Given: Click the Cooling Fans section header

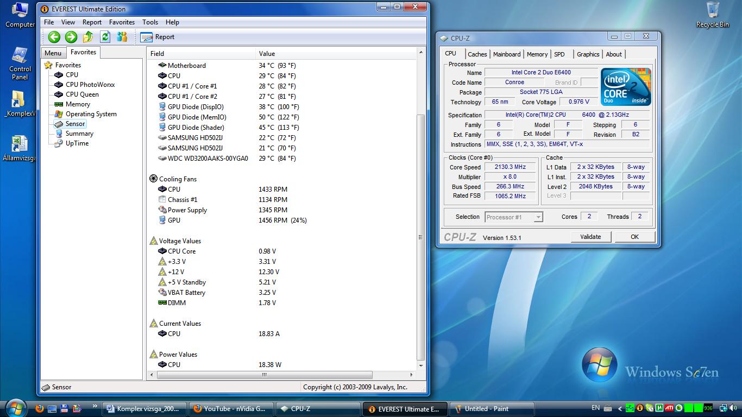Looking at the screenshot, I should [173, 179].
